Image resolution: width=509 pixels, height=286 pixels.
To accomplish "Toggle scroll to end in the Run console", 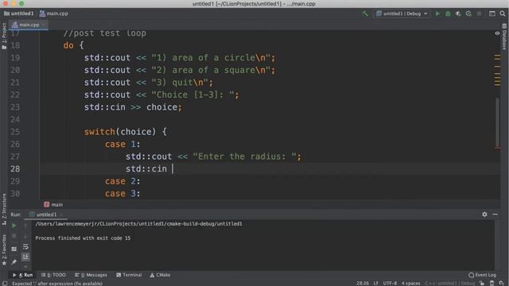I will point(25,257).
